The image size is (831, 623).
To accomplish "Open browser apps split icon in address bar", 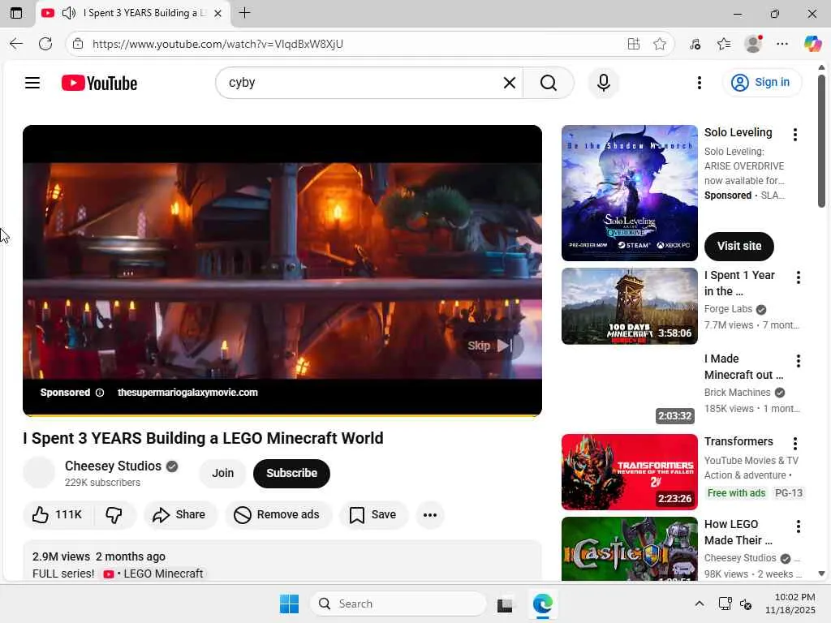I will coord(633,44).
